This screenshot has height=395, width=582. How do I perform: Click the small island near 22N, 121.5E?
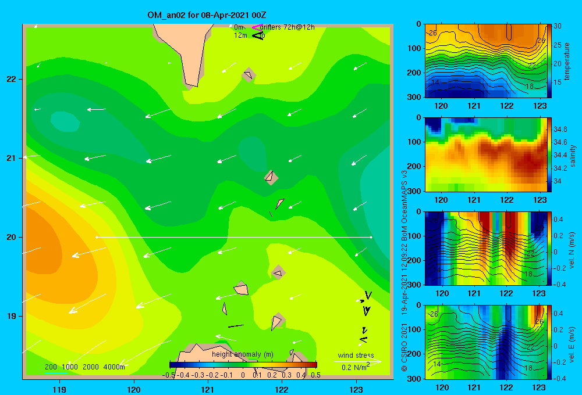pos(249,75)
